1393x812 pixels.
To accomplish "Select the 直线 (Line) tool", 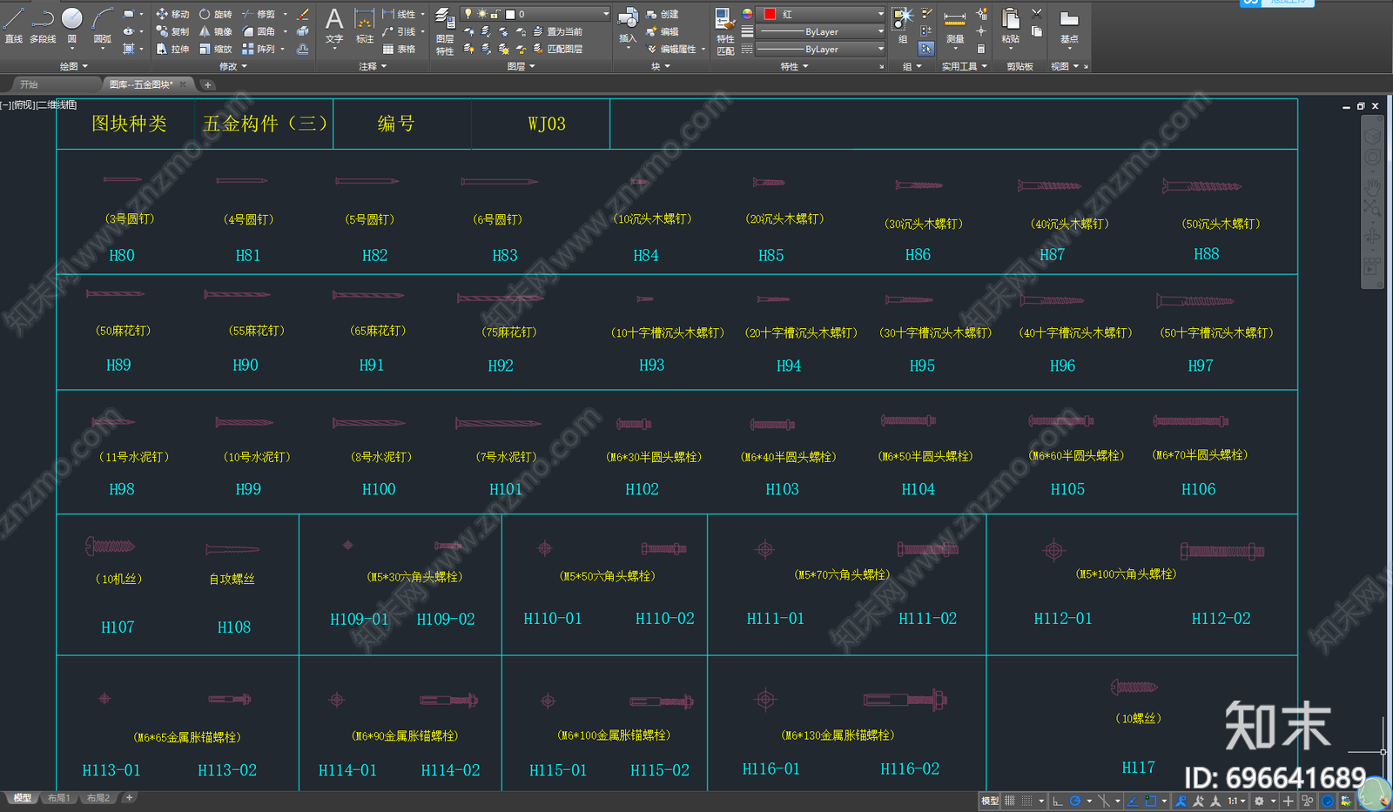I will click(x=13, y=25).
